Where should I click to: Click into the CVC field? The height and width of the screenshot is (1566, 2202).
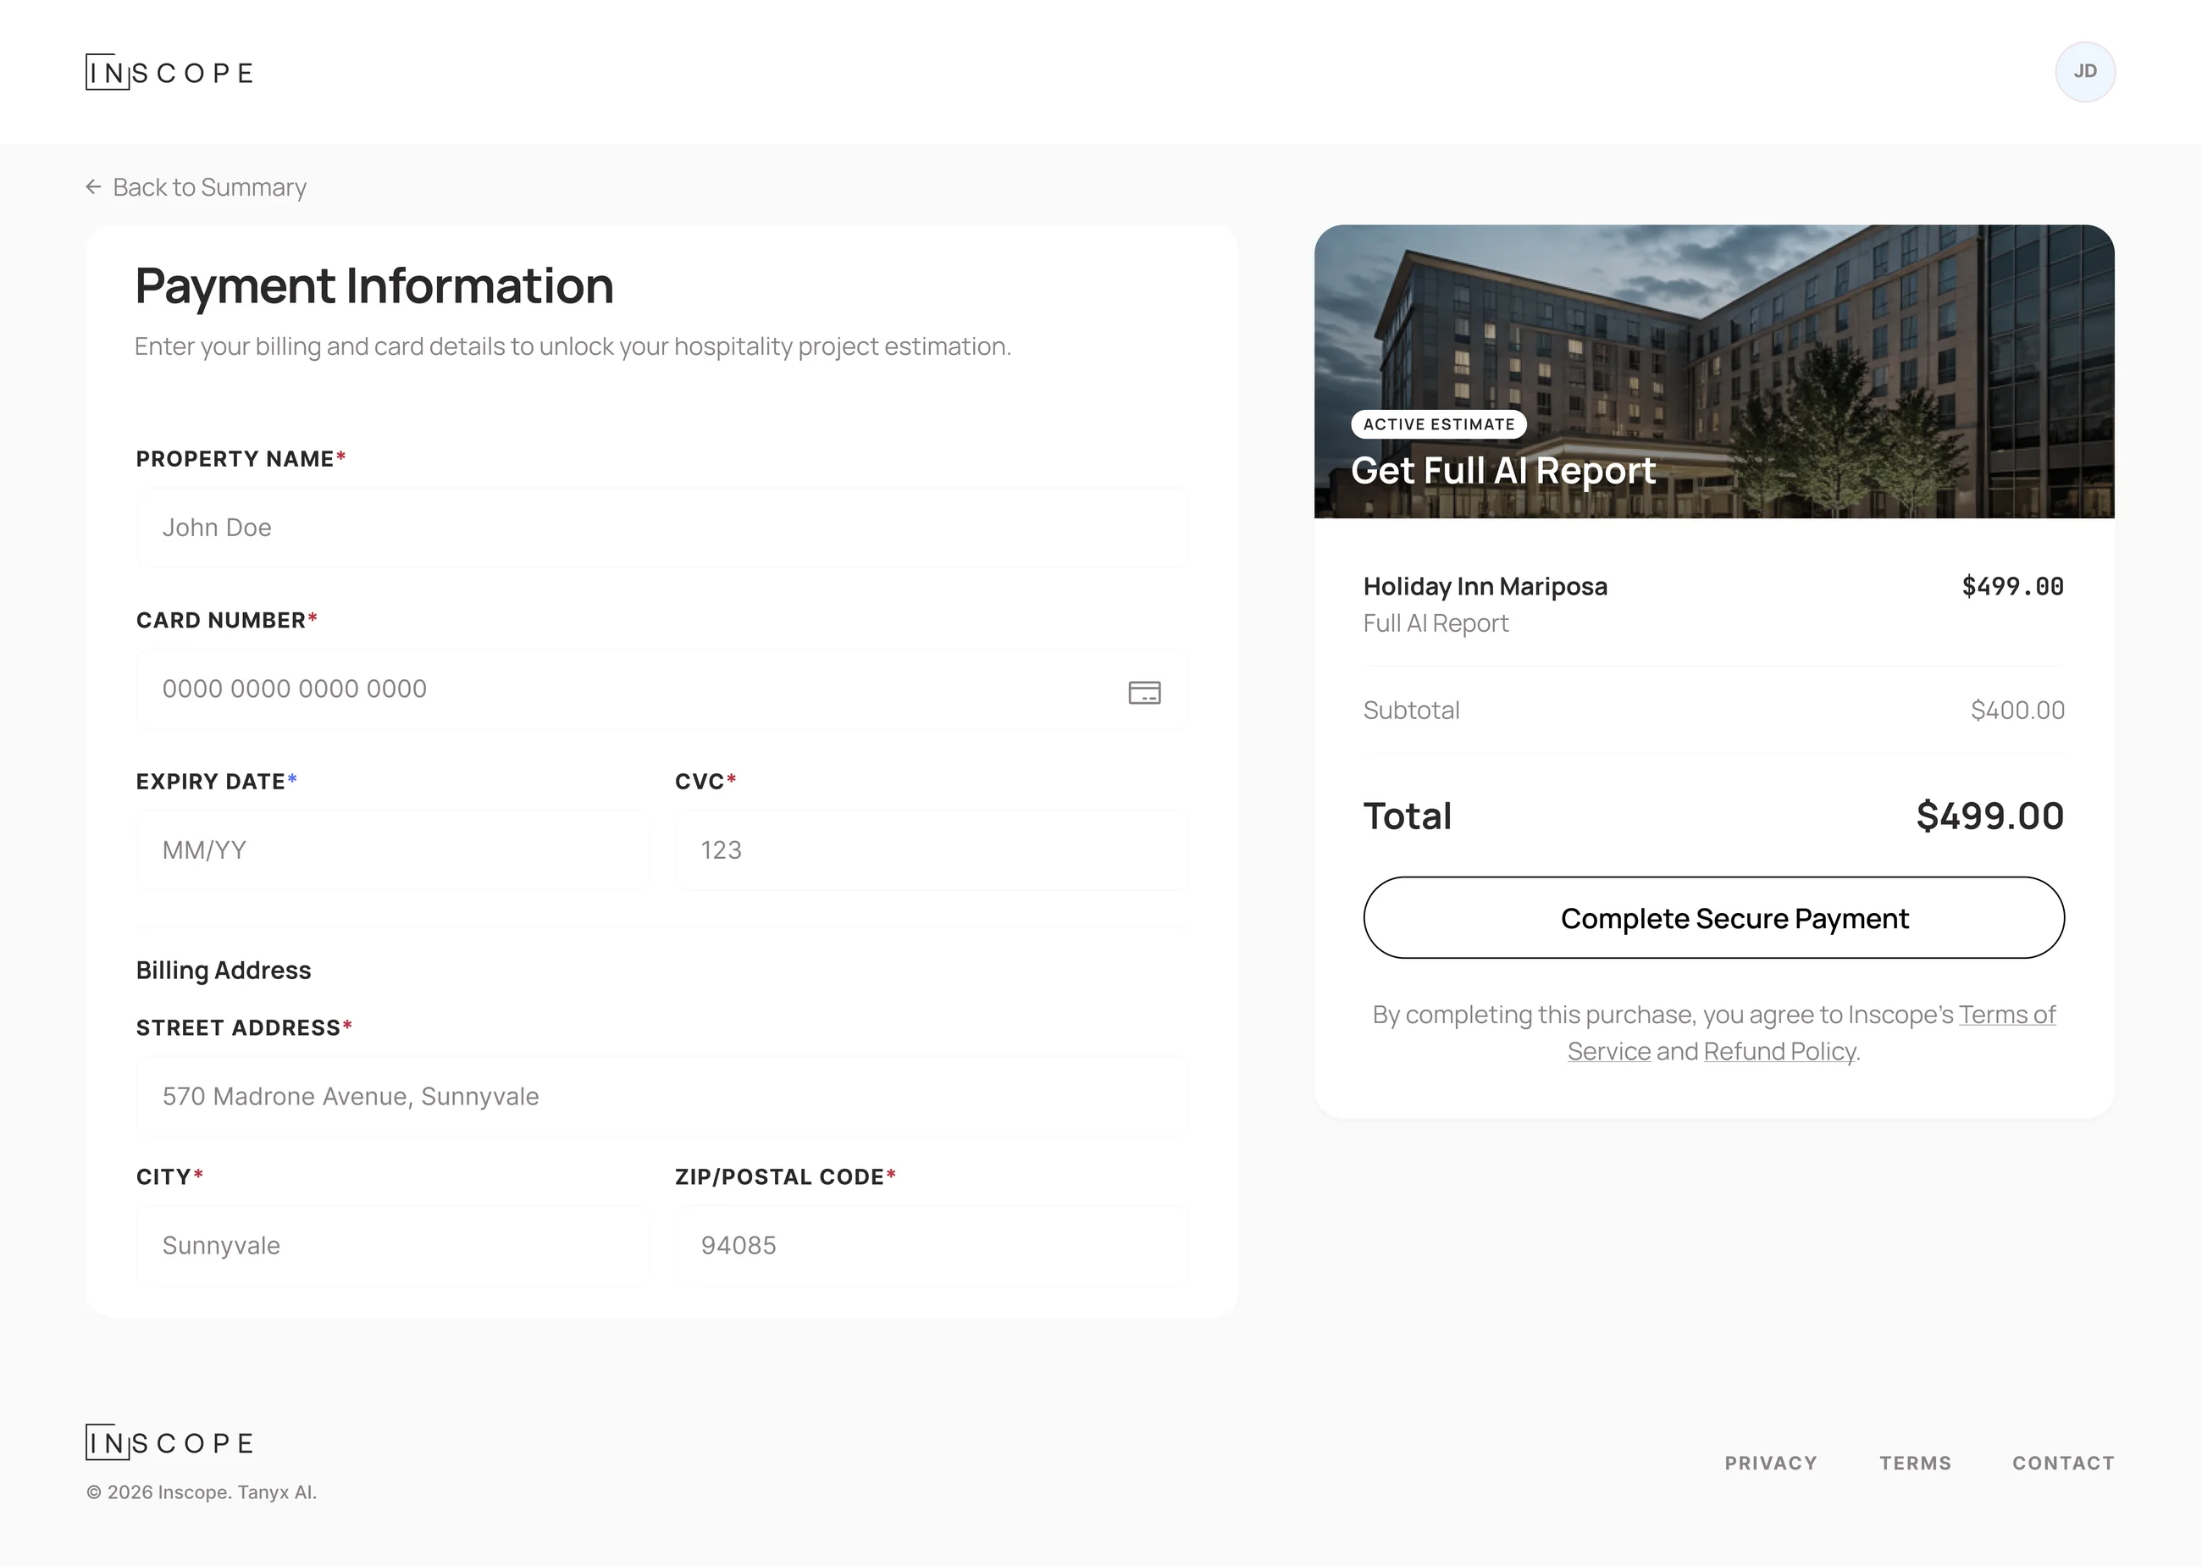point(932,850)
